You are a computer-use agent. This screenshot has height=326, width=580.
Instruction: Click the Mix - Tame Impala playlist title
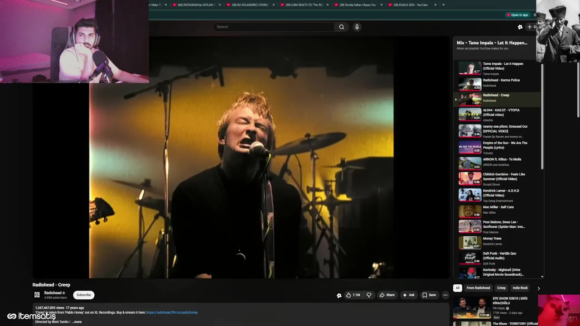click(492, 43)
